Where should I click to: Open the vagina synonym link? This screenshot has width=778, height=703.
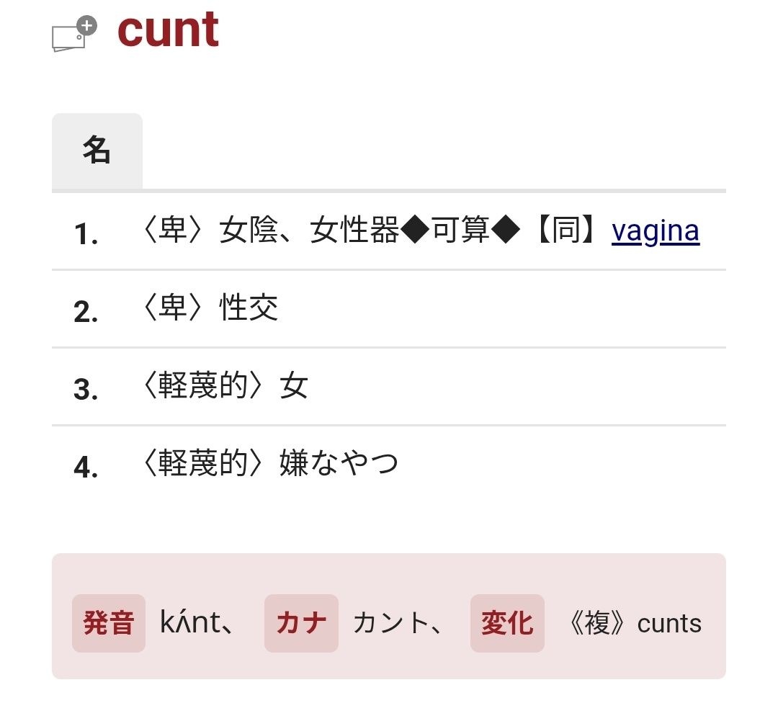coord(655,232)
